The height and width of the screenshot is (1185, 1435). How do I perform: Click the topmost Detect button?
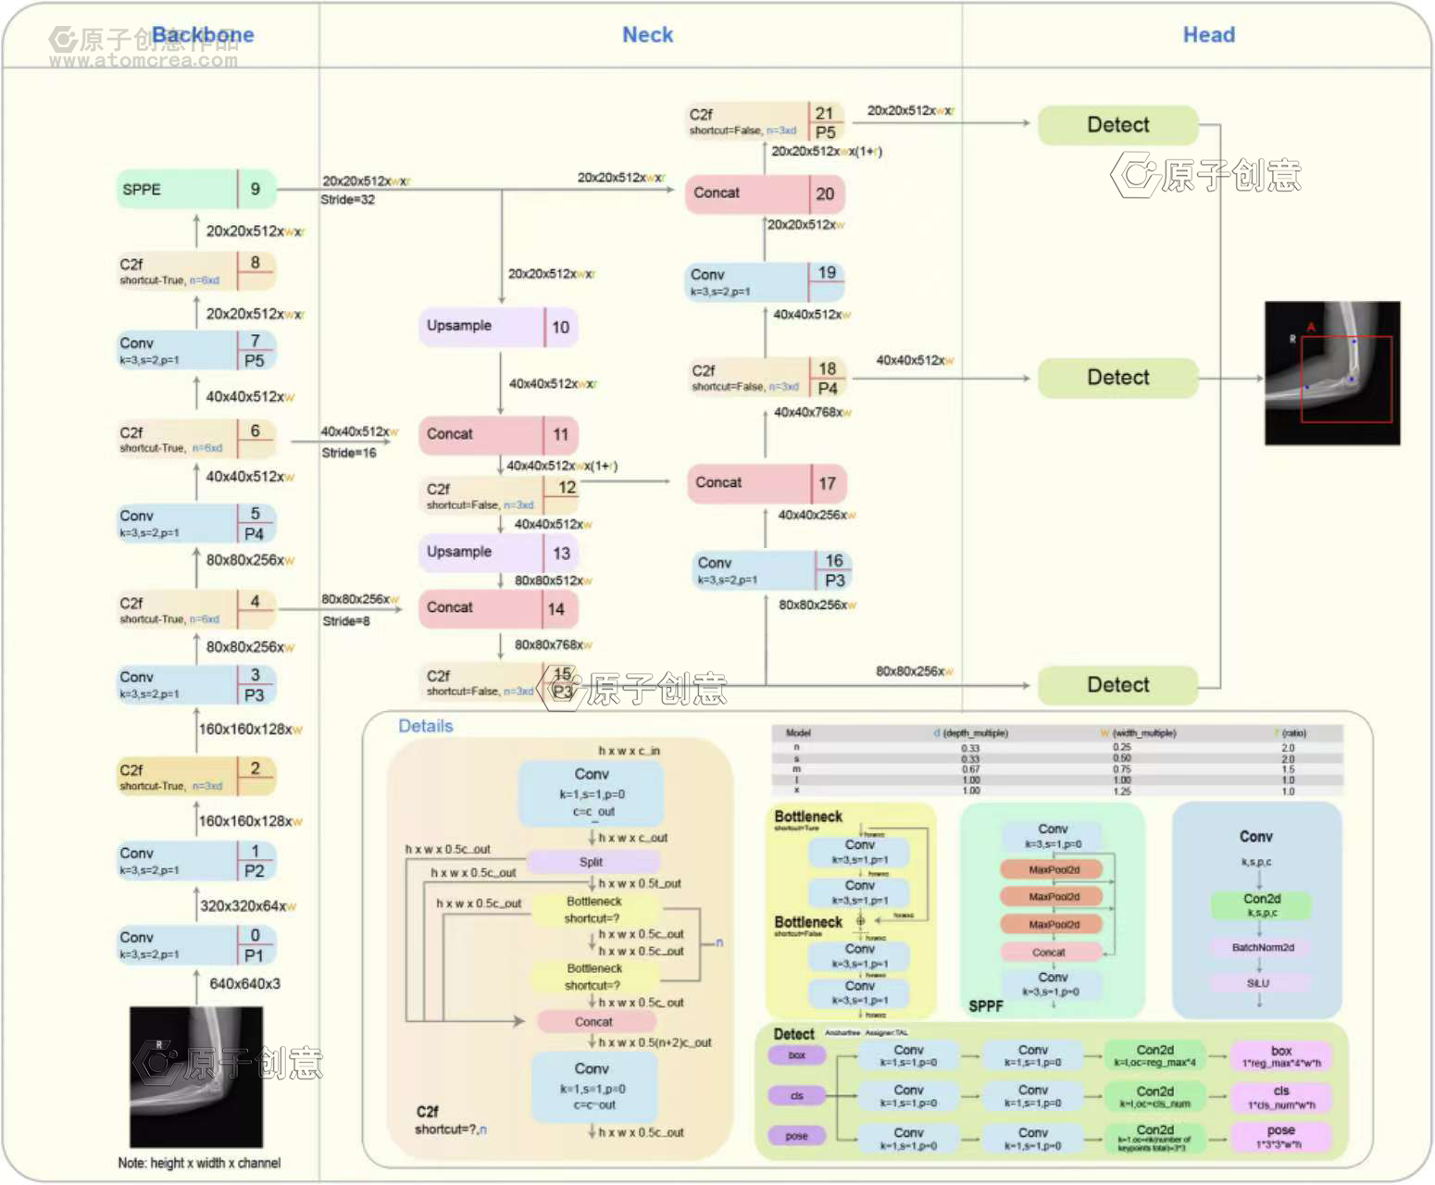[x=1117, y=124]
